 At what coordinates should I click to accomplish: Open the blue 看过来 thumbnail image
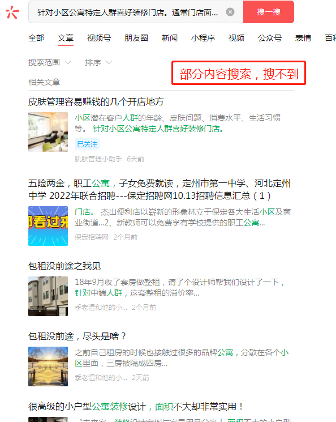48,226
